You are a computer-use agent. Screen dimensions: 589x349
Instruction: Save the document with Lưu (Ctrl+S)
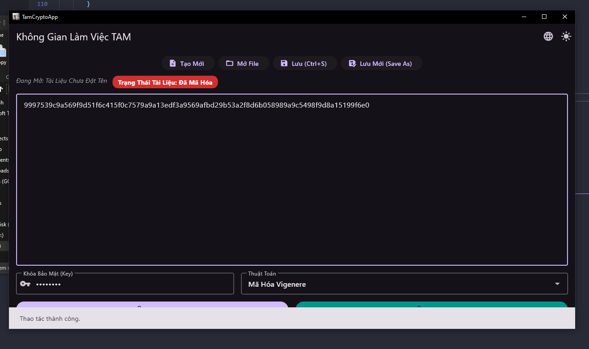pyautogui.click(x=305, y=64)
